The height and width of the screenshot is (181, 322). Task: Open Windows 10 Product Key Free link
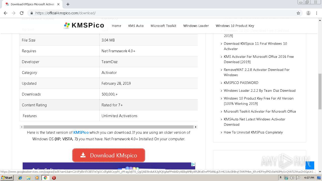pos(259,101)
